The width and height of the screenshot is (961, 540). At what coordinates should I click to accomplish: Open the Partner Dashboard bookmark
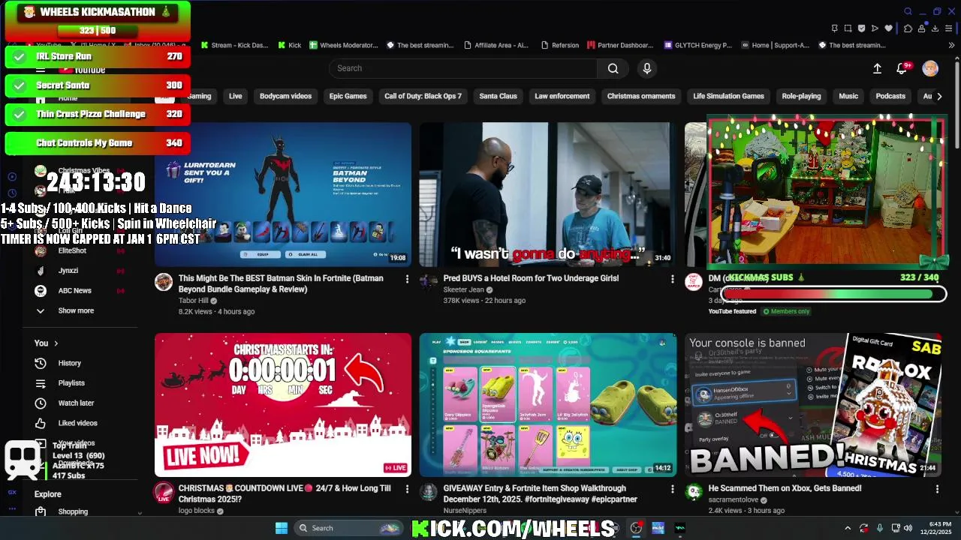[x=619, y=45]
